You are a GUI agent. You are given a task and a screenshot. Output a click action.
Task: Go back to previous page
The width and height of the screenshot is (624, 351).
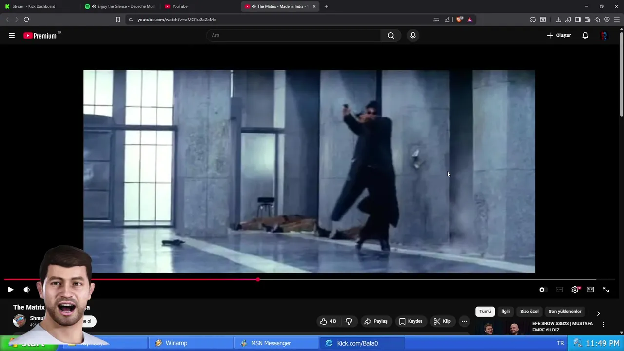coord(7,19)
